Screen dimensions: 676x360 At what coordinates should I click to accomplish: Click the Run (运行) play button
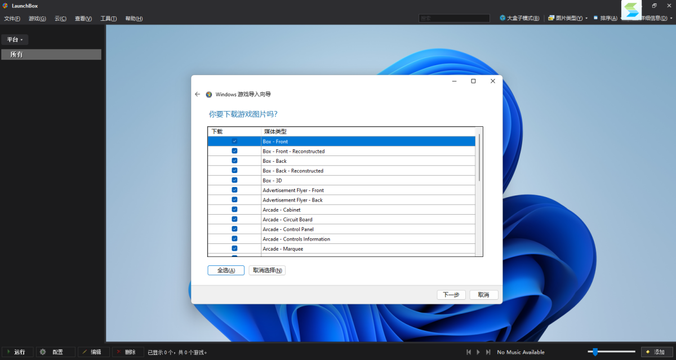17,352
